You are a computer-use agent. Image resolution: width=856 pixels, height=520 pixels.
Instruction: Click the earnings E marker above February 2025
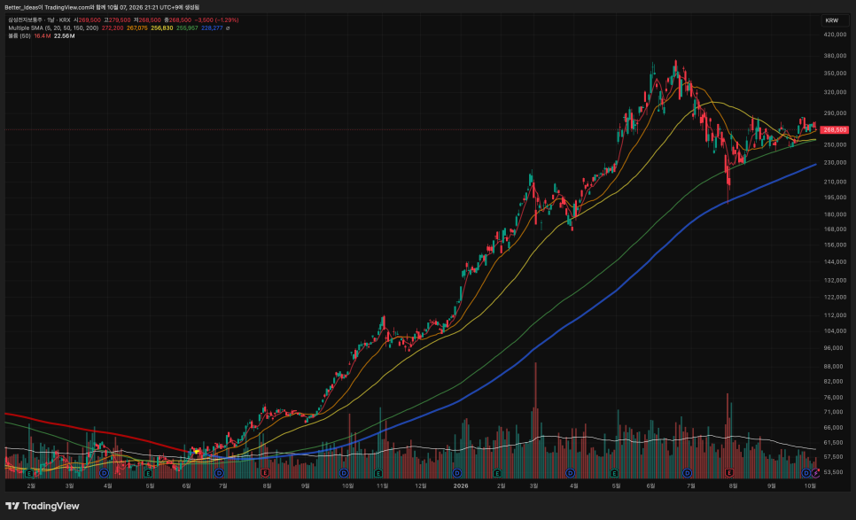click(29, 473)
